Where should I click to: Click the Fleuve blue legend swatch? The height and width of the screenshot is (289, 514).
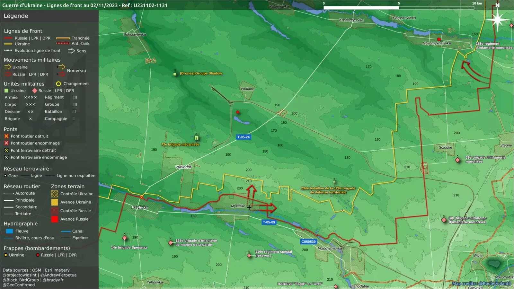[x=9, y=231]
